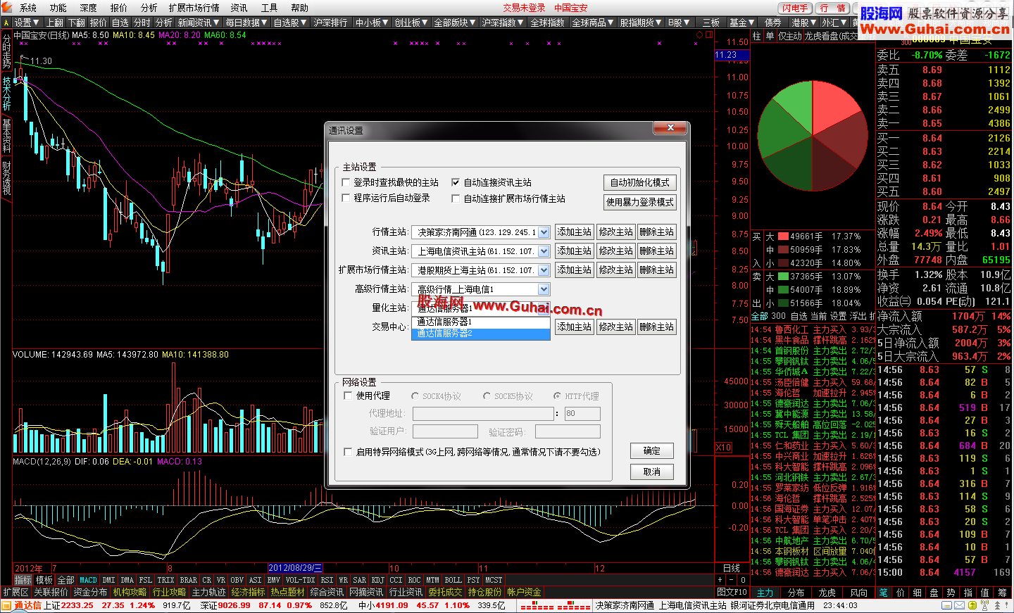Open the 图文F10 button
Image resolution: width=1014 pixels, height=613 pixels.
[732, 593]
